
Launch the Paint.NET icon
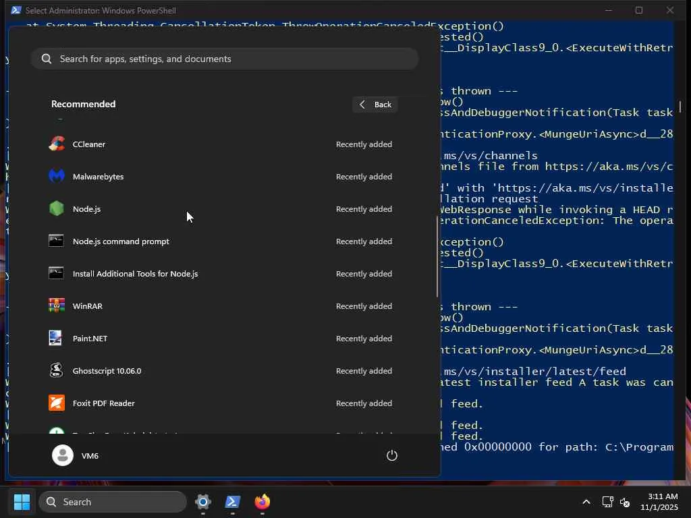click(55, 339)
